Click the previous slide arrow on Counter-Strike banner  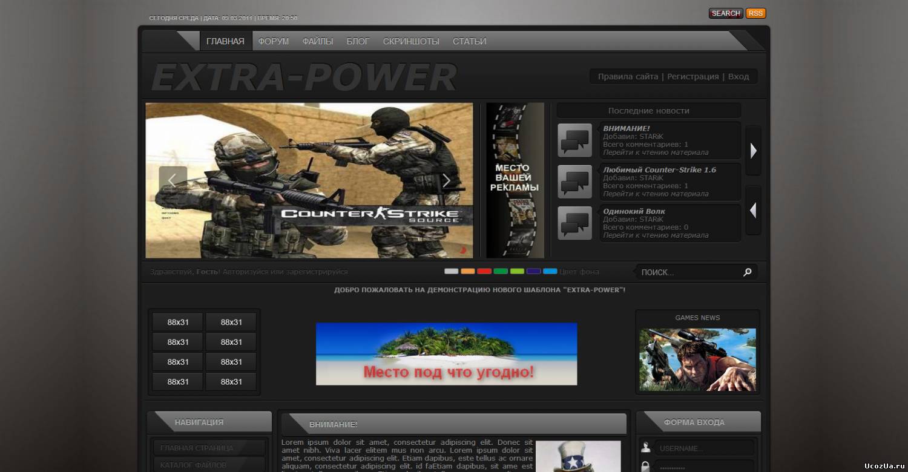point(173,180)
